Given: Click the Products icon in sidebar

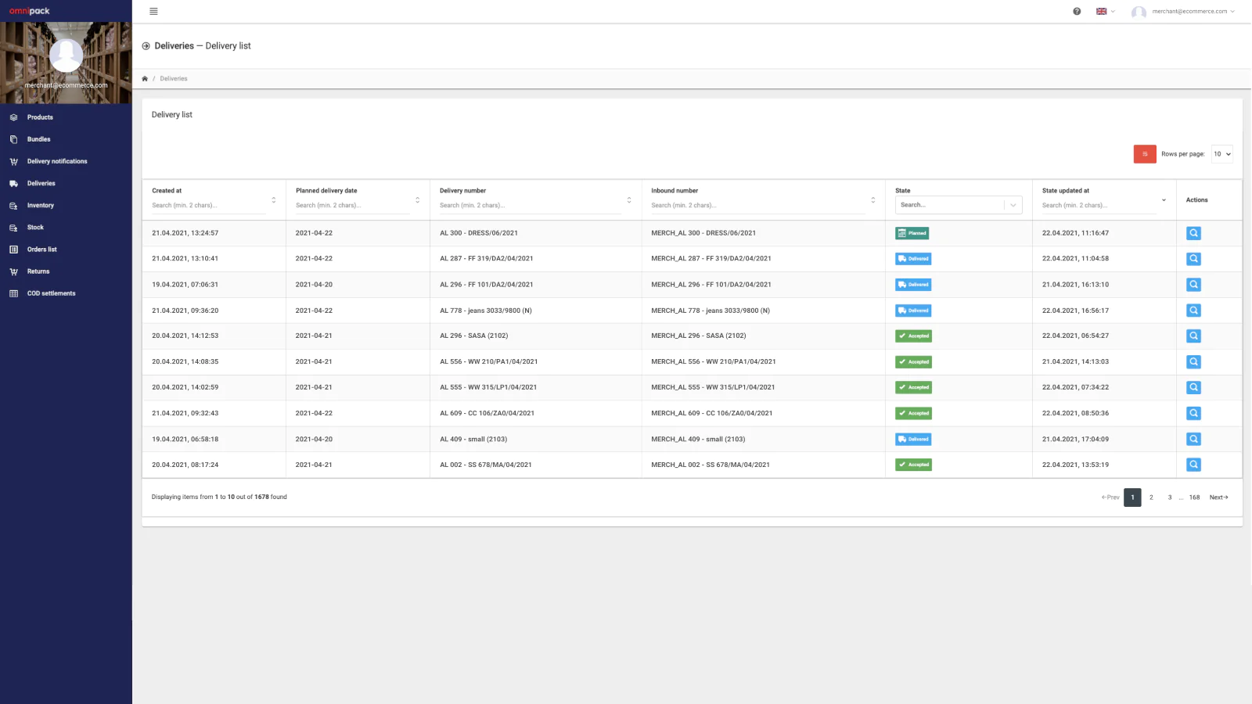Looking at the screenshot, I should click(x=13, y=117).
